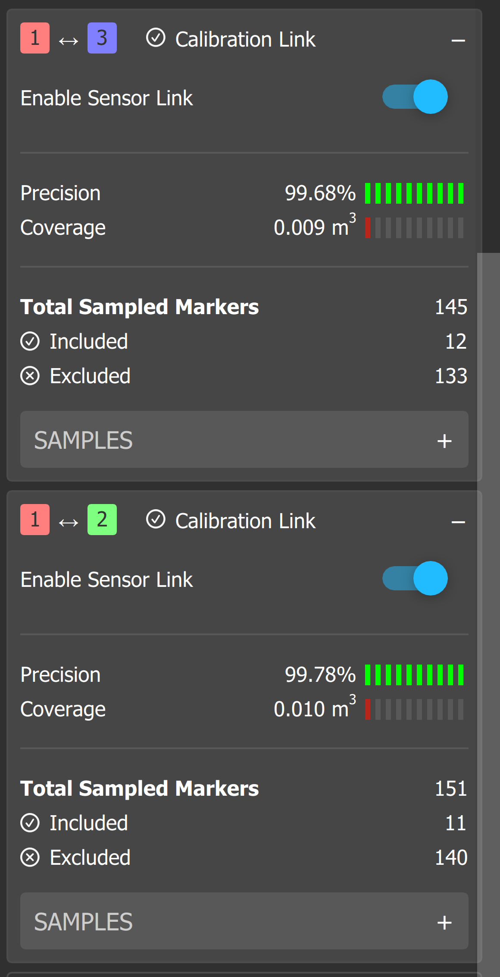
Task: Click green sensor 2 badge
Action: click(102, 520)
